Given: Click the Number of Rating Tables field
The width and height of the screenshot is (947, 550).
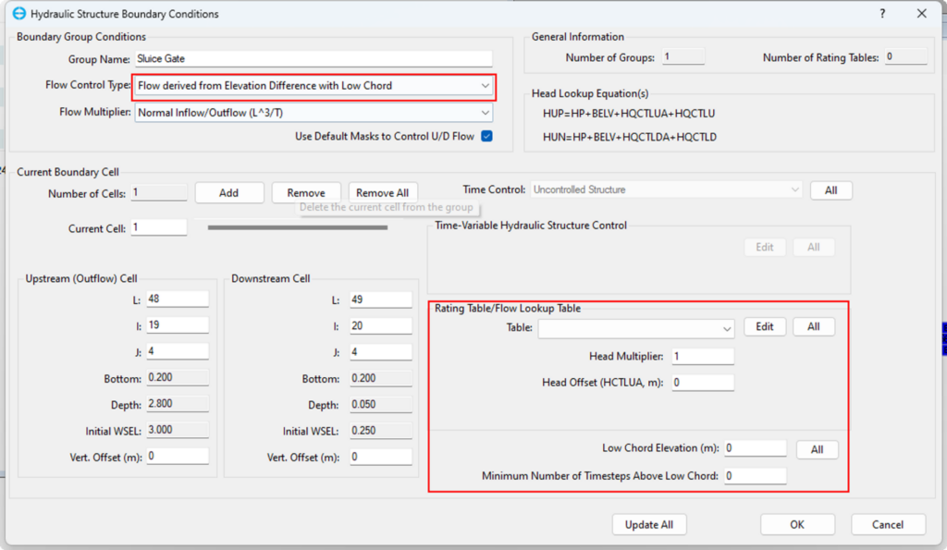Looking at the screenshot, I should (x=906, y=56).
